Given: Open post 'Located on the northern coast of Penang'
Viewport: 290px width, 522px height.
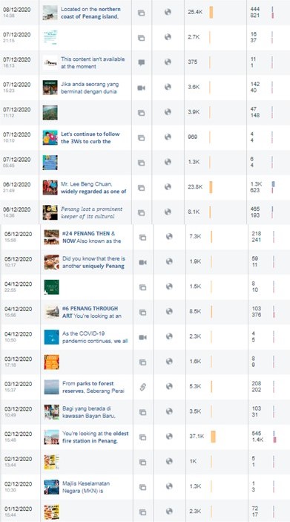Looking at the screenshot, I should coord(90,13).
